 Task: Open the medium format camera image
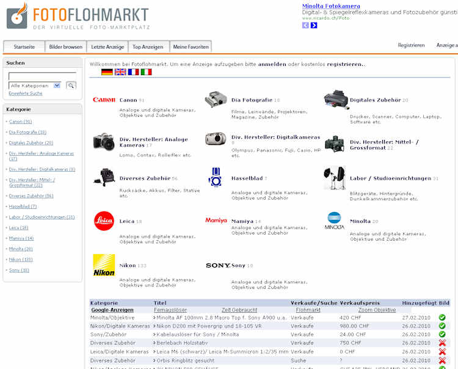(335, 144)
